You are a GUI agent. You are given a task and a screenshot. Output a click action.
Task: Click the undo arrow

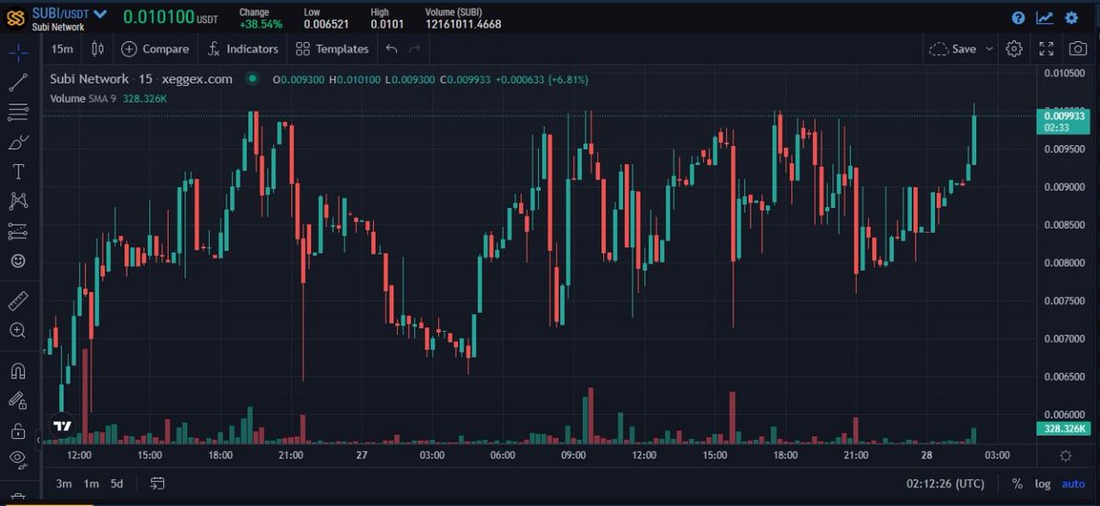[x=391, y=49]
